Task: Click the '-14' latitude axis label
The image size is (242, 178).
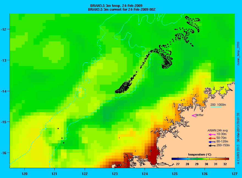Action: pos(3,91)
